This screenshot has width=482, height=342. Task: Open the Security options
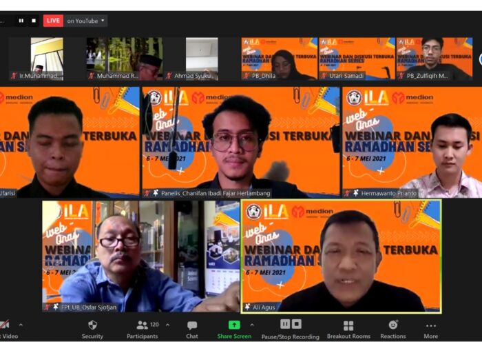click(x=92, y=328)
